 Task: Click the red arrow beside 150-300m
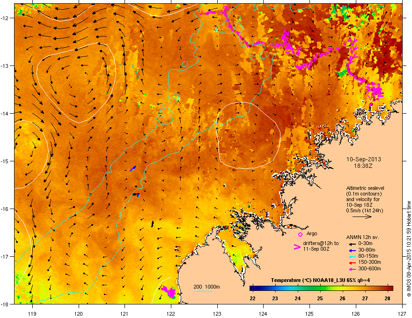point(352,263)
